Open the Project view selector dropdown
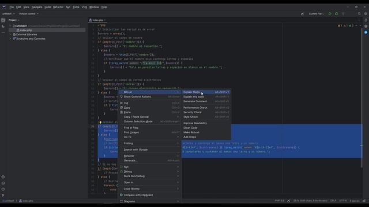The width and height of the screenshot is (369, 207). point(14,20)
